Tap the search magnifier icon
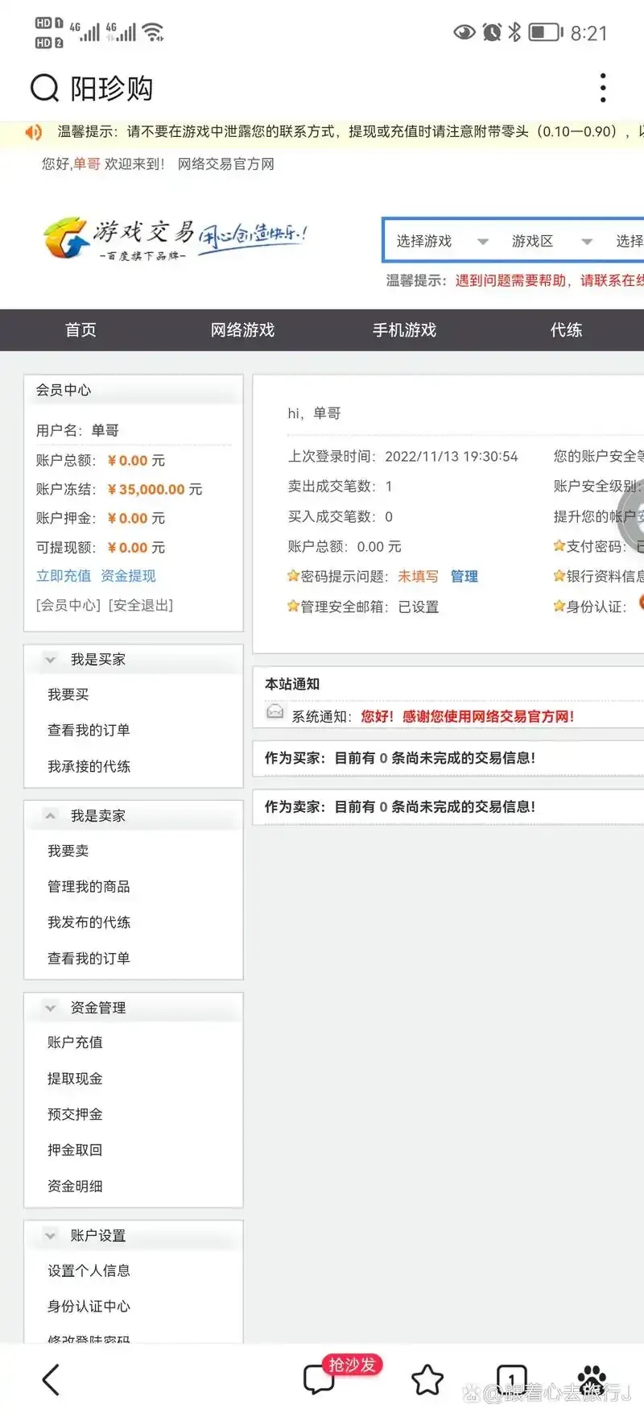This screenshot has width=644, height=1417. [x=44, y=88]
